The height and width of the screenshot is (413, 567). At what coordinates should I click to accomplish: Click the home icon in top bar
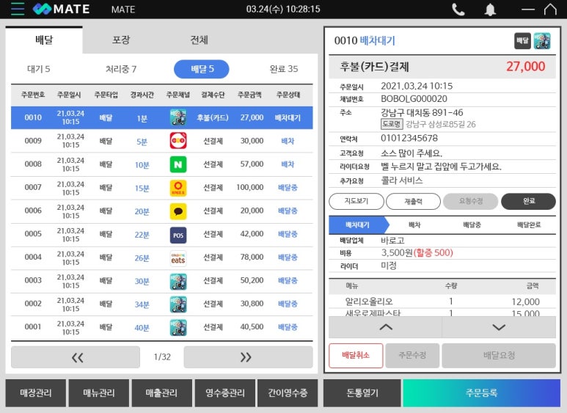pyautogui.click(x=550, y=9)
